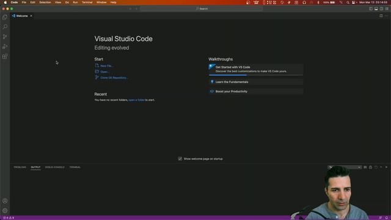Viewport: 391px width, 220px height.
Task: Switch to the Terminal panel tab
Action: (75, 167)
